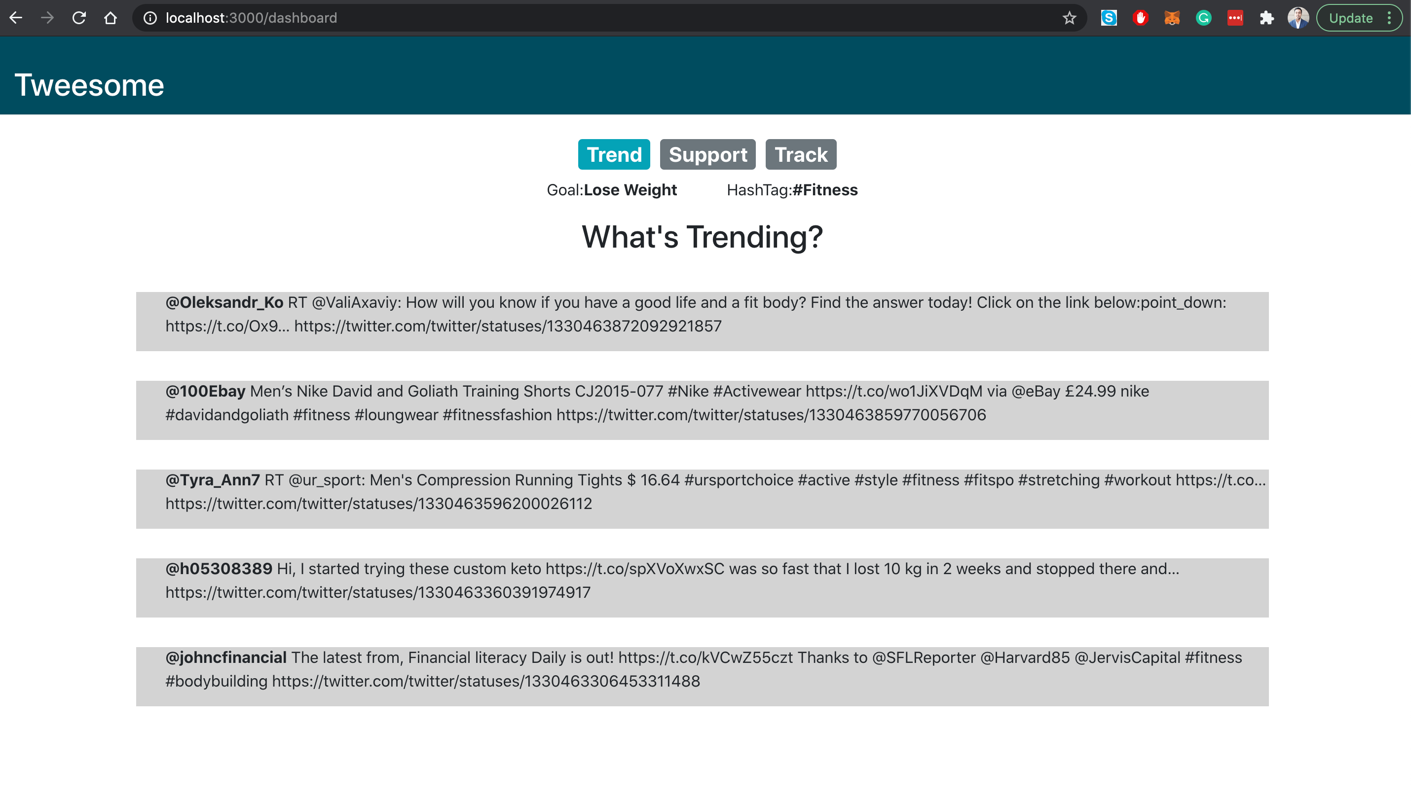Image resolution: width=1411 pixels, height=801 pixels.
Task: Open the MetaMask fox extension
Action: click(x=1172, y=18)
